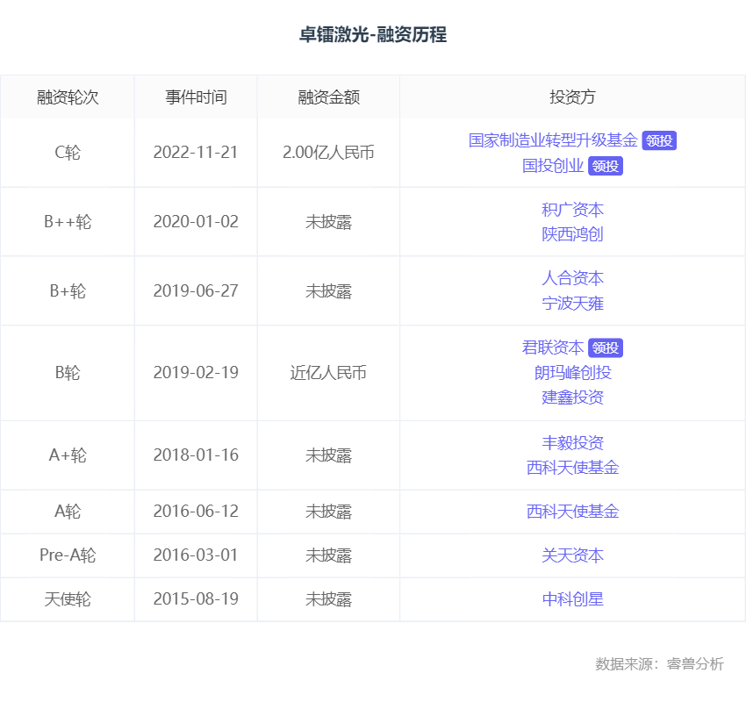Screen dimensions: 746x702
Task: Click the 融资金额 column header
Action: pyautogui.click(x=329, y=97)
